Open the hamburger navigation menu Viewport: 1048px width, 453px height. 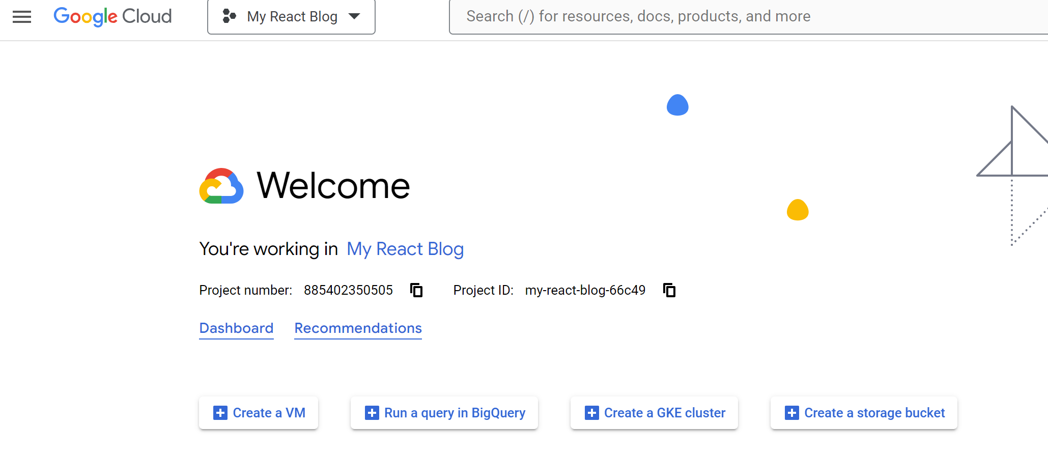tap(22, 17)
